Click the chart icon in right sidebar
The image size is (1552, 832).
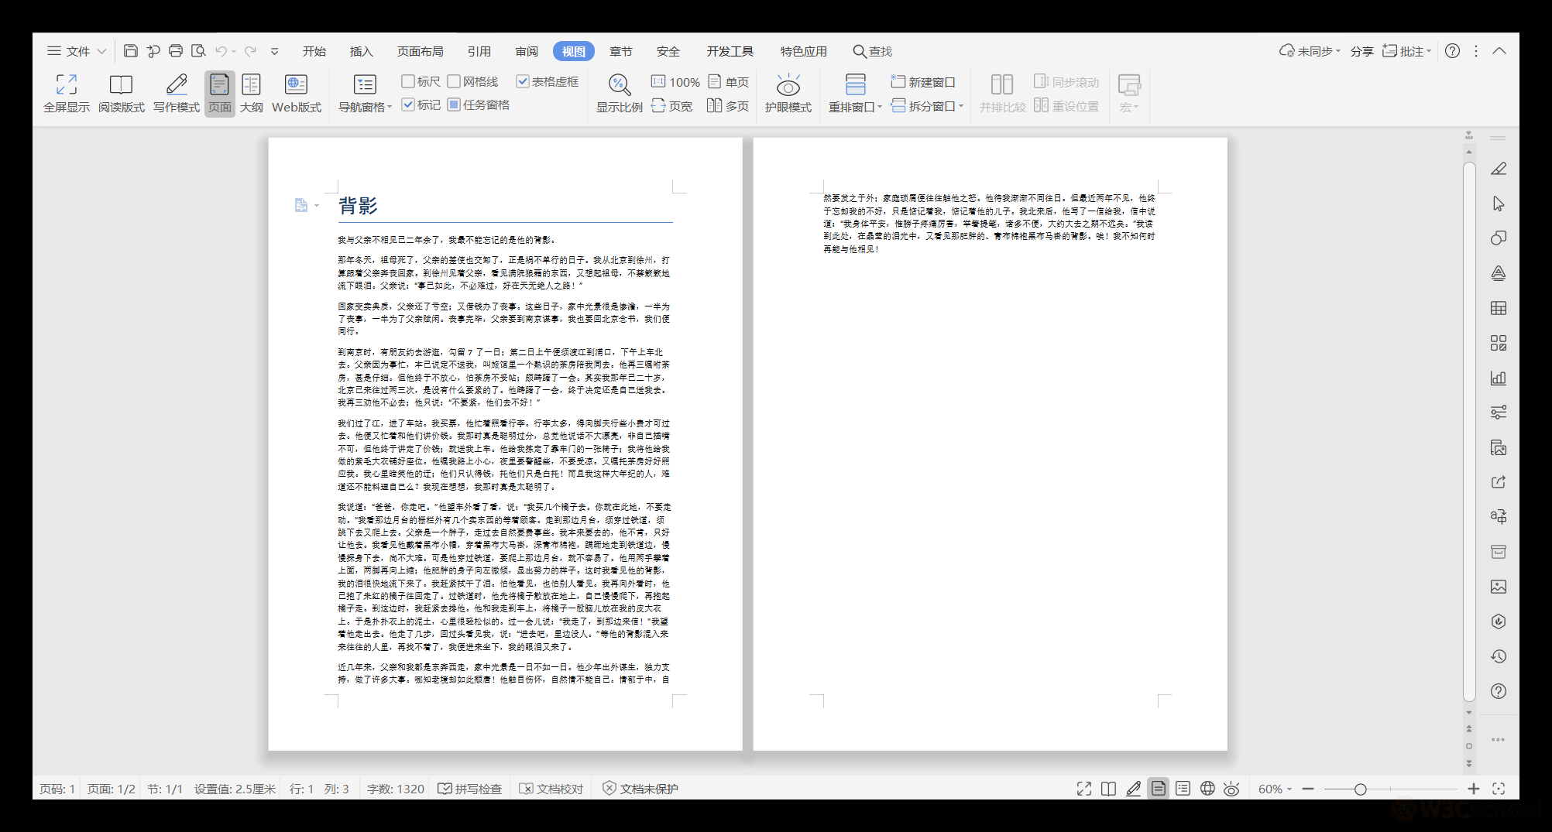click(1499, 378)
